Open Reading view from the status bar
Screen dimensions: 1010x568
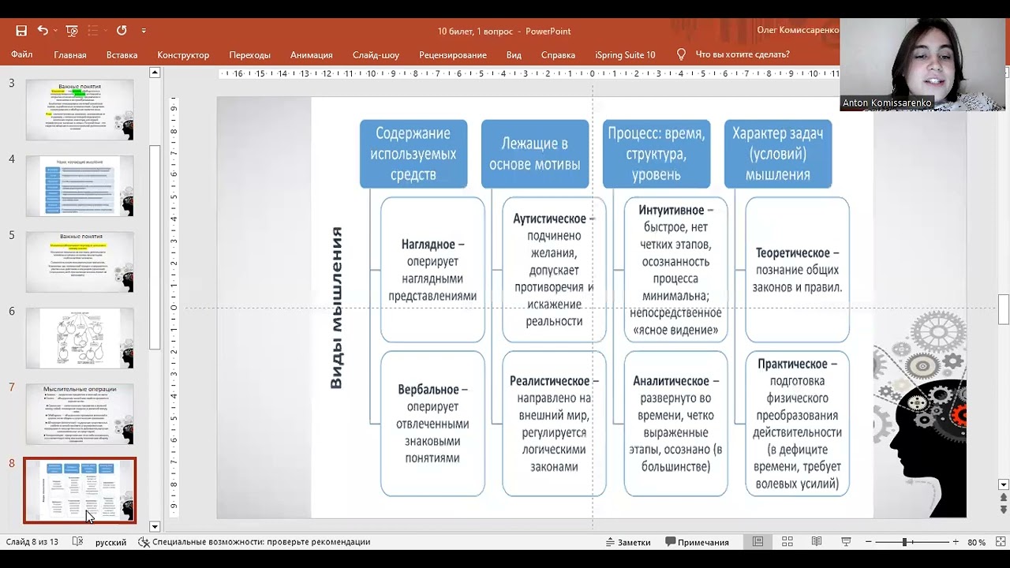[x=817, y=542]
